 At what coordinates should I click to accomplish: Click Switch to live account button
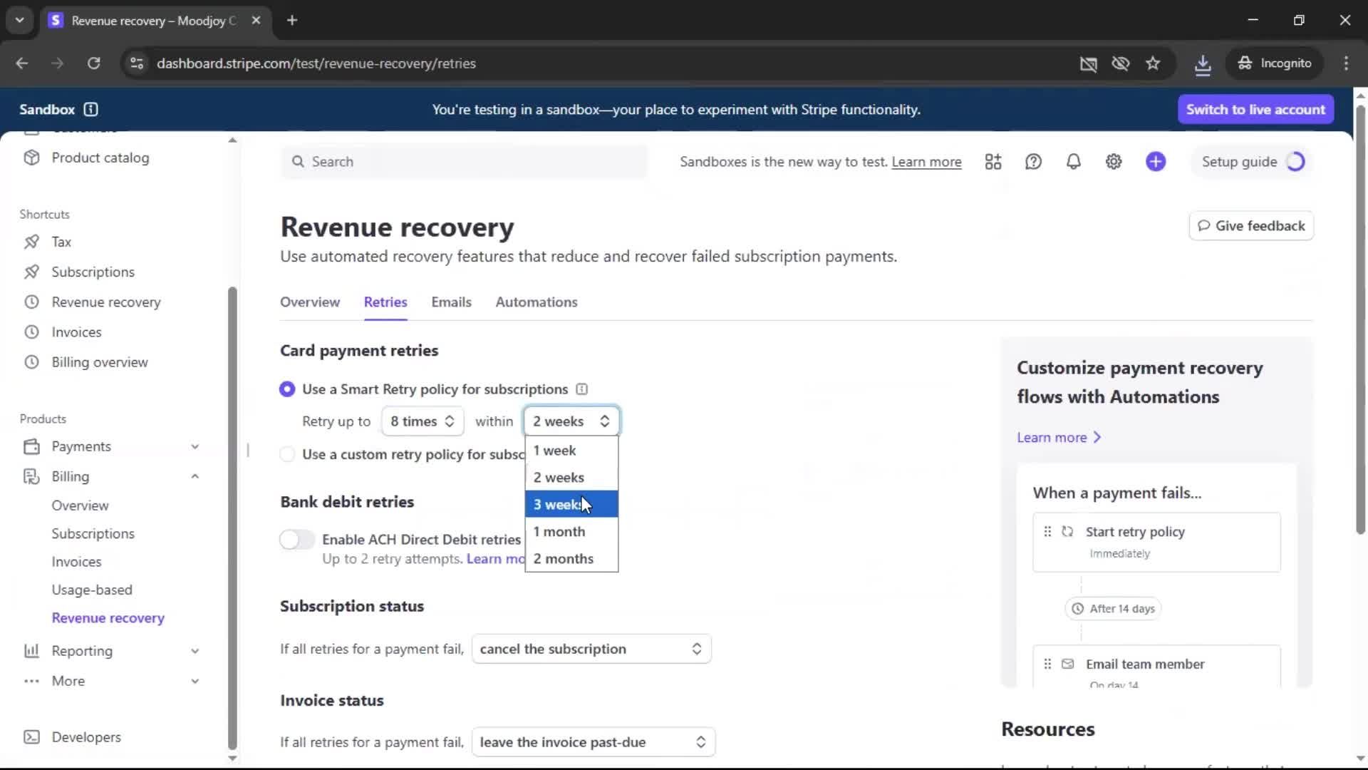tap(1255, 110)
